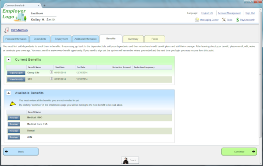The width and height of the screenshot is (263, 166).
Task: Click the Introduction info icon
Action: (7, 30)
